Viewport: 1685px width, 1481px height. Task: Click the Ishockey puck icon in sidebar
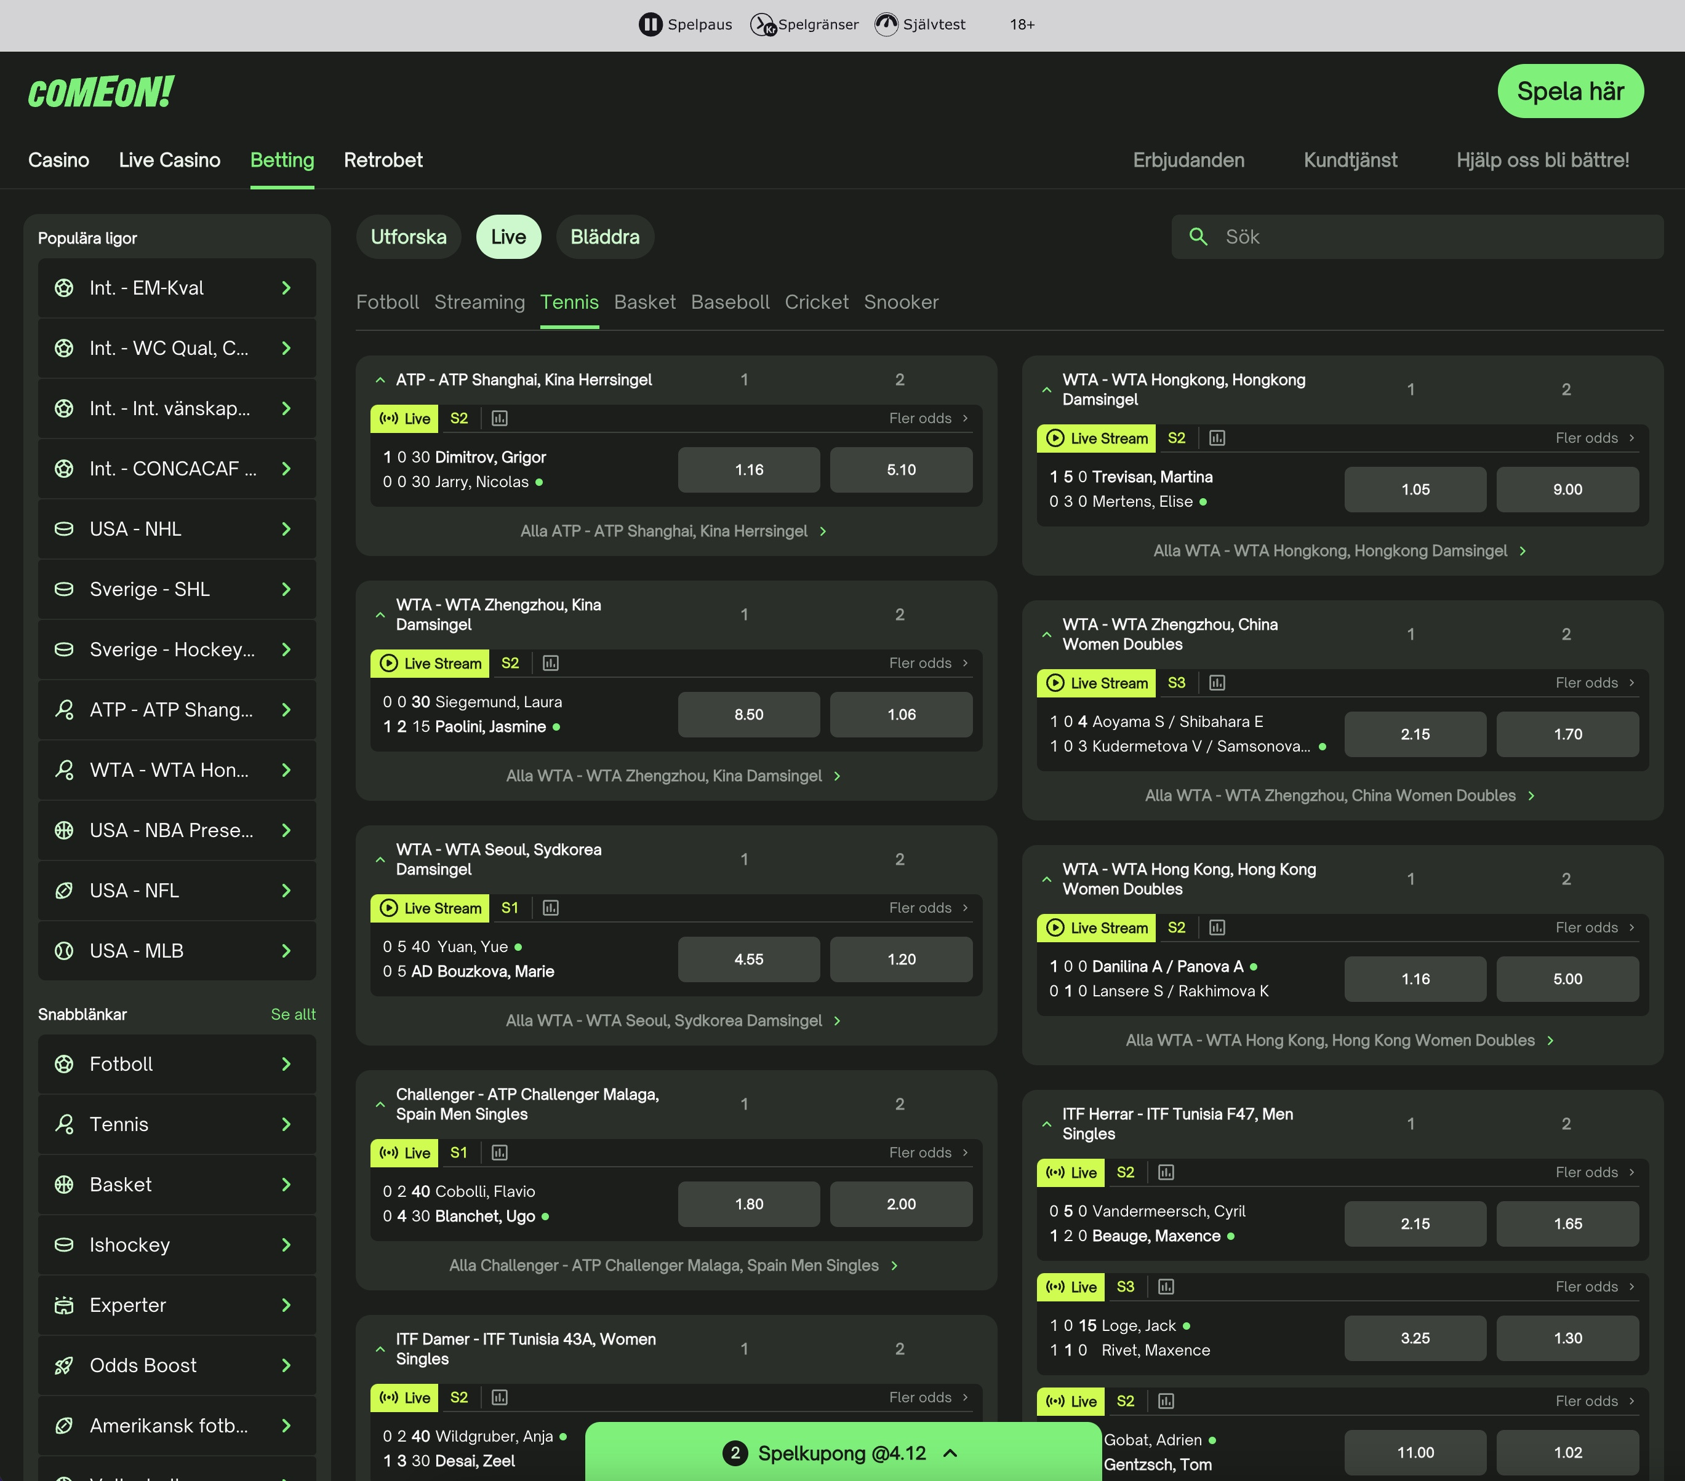(64, 1245)
